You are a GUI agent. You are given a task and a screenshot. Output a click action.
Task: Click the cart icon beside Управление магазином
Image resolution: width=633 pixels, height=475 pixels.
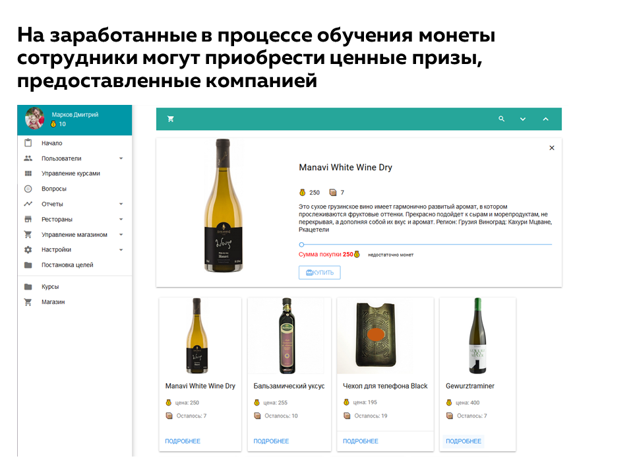[28, 234]
